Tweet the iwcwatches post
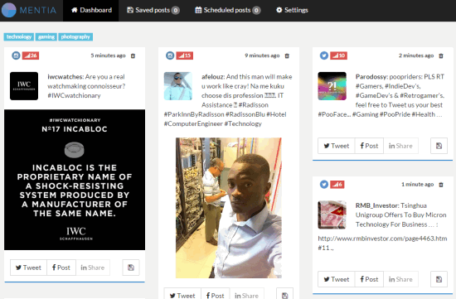 point(28,268)
